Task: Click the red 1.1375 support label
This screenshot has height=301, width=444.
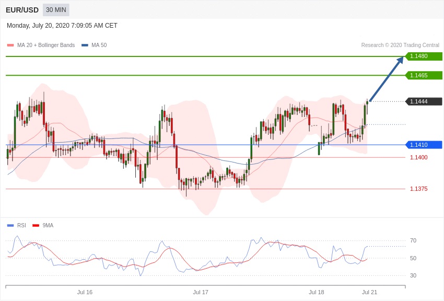Action: 418,189
